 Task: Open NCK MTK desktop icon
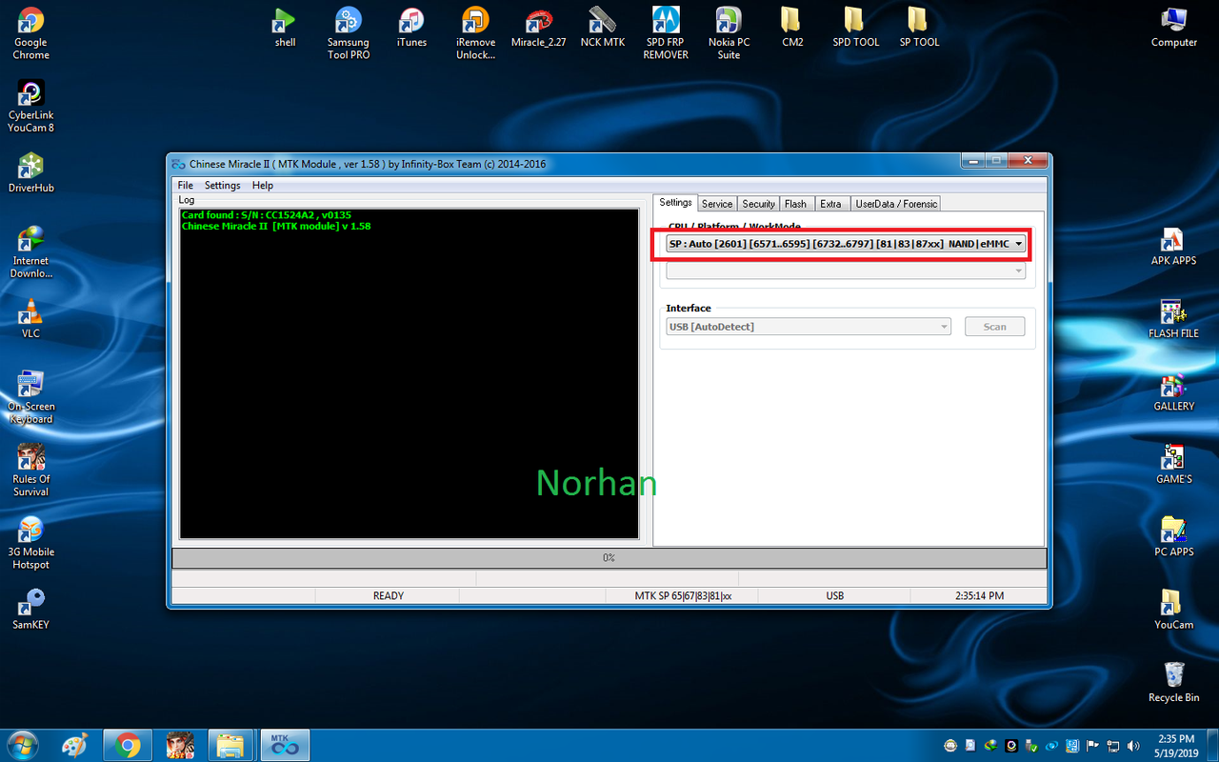[603, 27]
